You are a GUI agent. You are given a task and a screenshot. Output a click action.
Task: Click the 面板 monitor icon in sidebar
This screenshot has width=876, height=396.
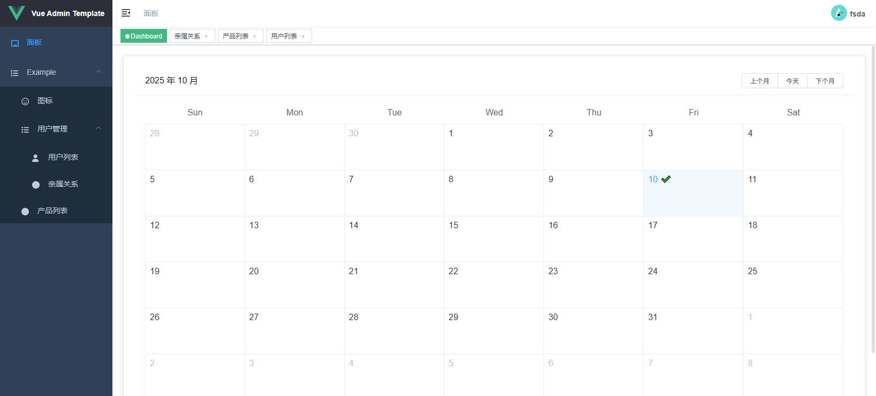click(x=15, y=43)
